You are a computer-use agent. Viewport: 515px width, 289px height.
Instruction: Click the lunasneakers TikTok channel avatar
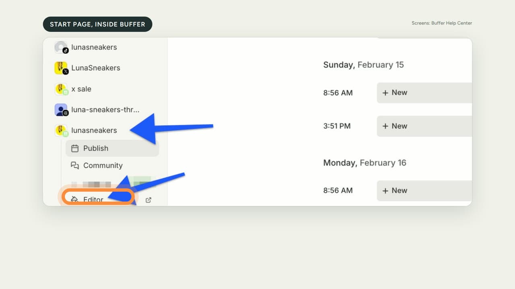click(x=61, y=47)
